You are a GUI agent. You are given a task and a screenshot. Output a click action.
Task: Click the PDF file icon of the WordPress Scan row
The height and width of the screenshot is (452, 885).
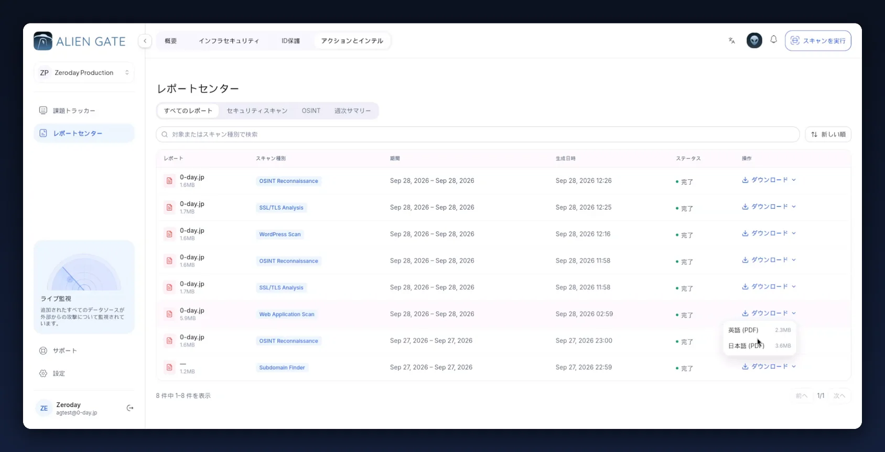(169, 234)
